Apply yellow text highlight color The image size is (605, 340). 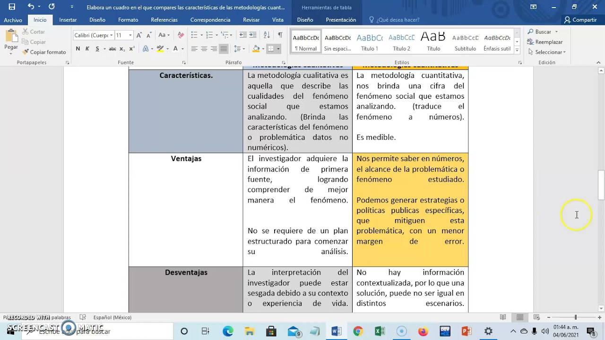point(160,49)
